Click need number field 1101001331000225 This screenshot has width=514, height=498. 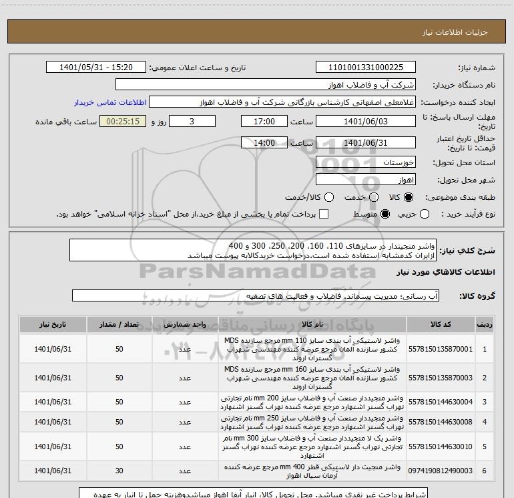(x=366, y=68)
